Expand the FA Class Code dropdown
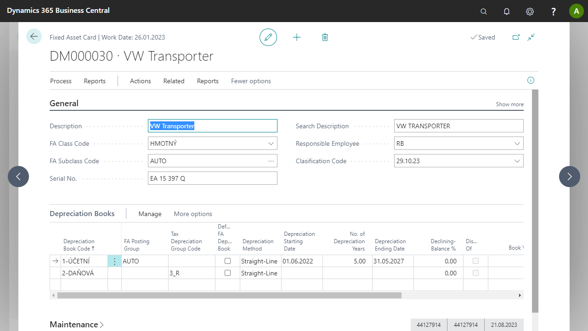Viewport: 588px width, 331px height. point(271,143)
